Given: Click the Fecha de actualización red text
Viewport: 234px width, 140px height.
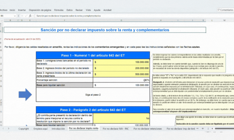Looking at the screenshot, I should tap(22, 39).
